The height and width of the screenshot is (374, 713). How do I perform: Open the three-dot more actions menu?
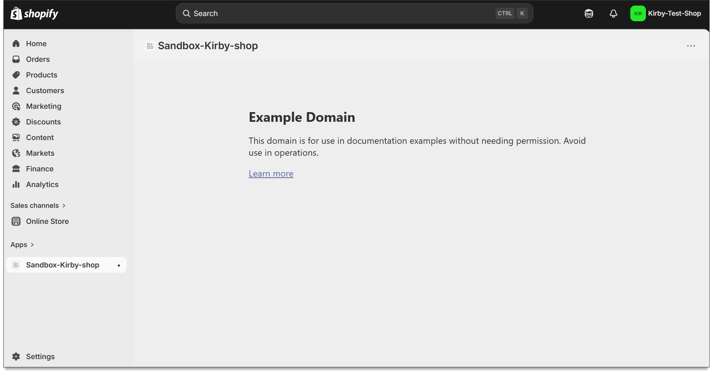[x=691, y=46]
